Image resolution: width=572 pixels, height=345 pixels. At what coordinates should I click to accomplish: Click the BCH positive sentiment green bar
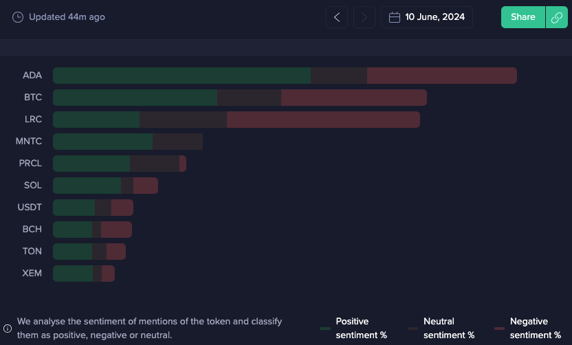click(73, 230)
